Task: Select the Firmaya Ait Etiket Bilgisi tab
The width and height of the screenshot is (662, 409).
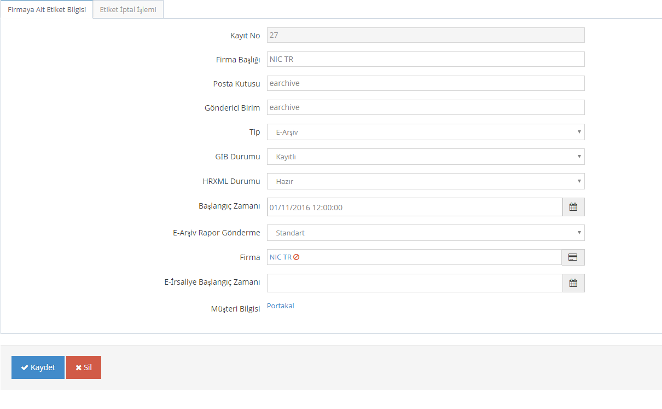Action: click(47, 10)
